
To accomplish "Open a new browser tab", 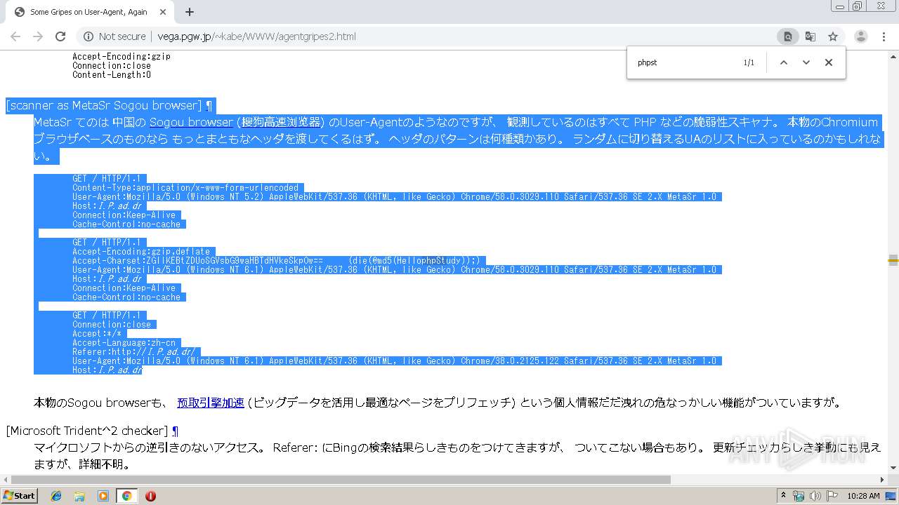I will tap(189, 12).
